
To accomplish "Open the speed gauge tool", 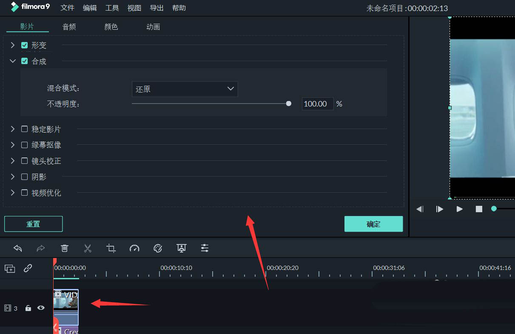I will (x=134, y=248).
